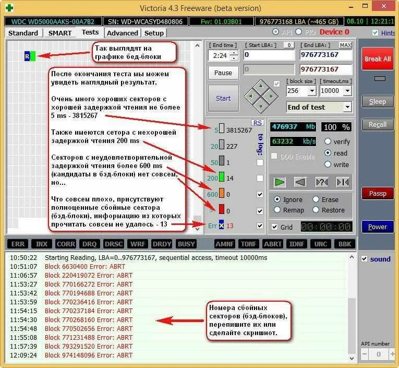This screenshot has width=399, height=368.
Task: Click the UNC error flag
Action: tap(321, 244)
